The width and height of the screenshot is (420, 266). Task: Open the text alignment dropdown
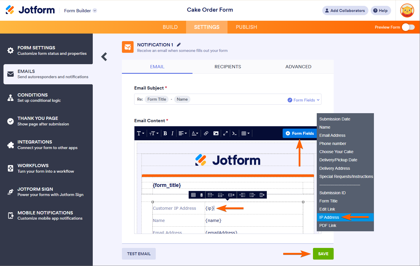pos(183,133)
